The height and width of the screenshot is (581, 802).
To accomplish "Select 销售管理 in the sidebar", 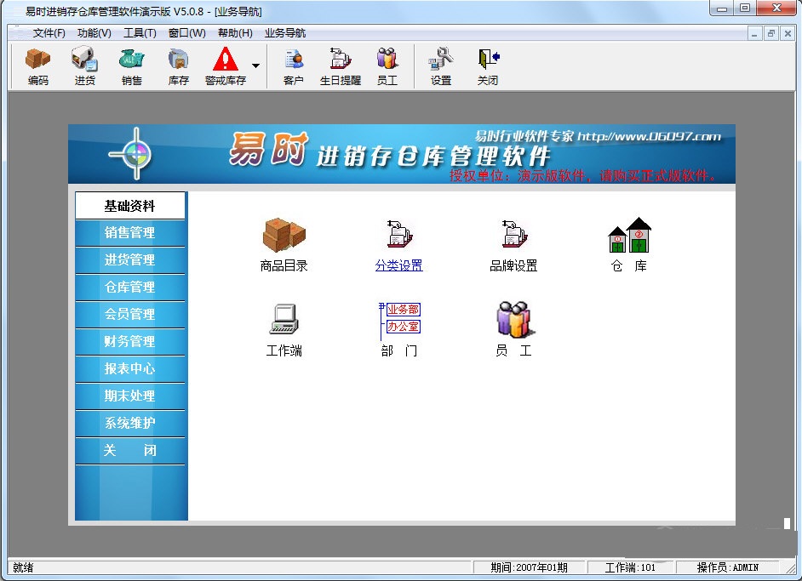I will tap(130, 233).
